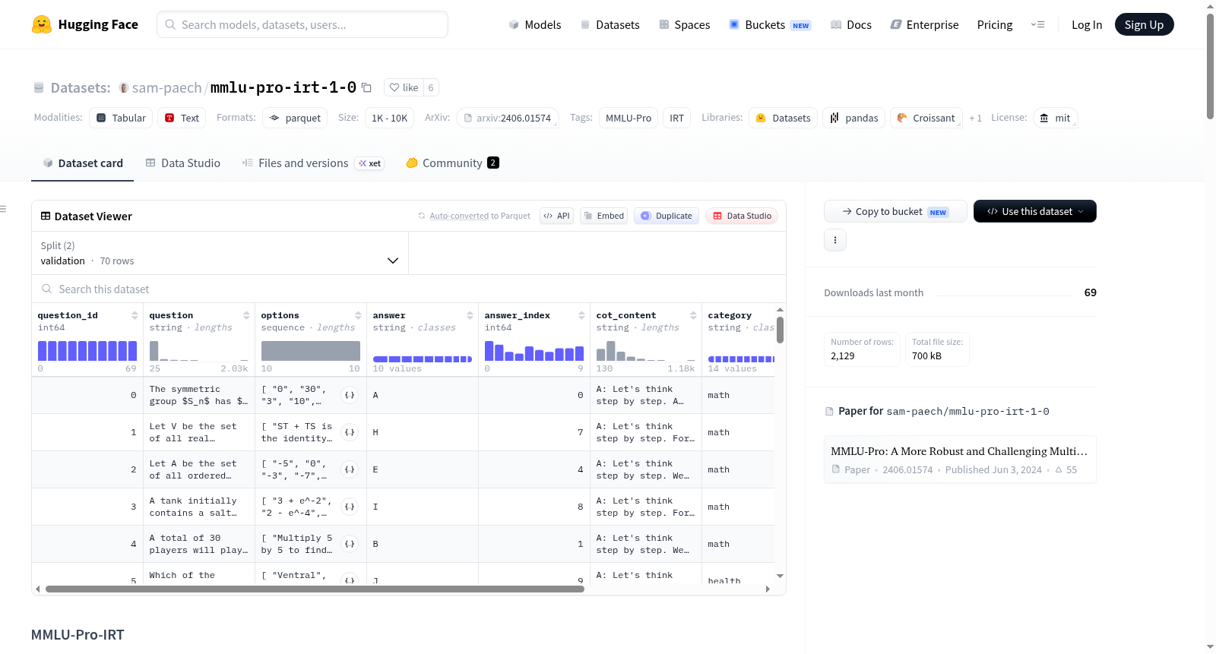1216x654 pixels.
Task: Expand options cell JSON for row 2
Action: click(x=350, y=469)
